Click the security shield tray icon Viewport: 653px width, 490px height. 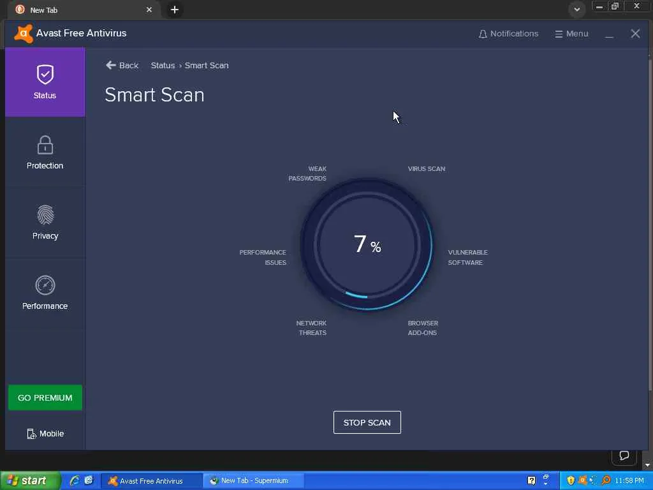click(571, 480)
